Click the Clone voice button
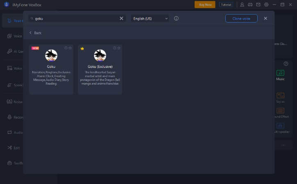The height and width of the screenshot is (184, 297). coord(241,18)
